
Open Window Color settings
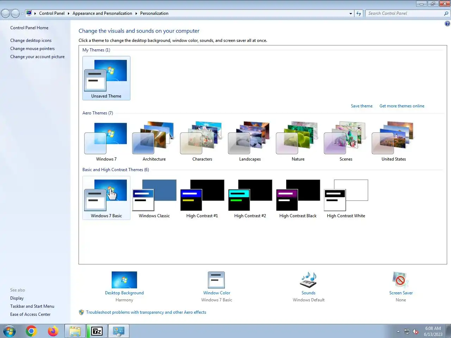(x=216, y=287)
